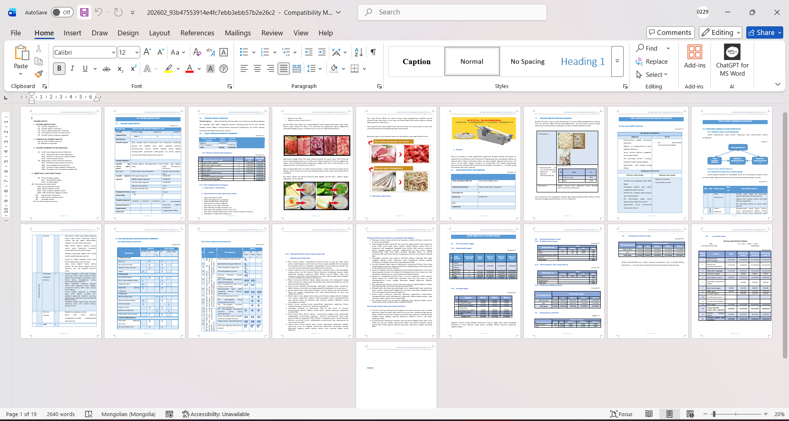Open the References tab
This screenshot has width=789, height=421.
click(x=197, y=33)
